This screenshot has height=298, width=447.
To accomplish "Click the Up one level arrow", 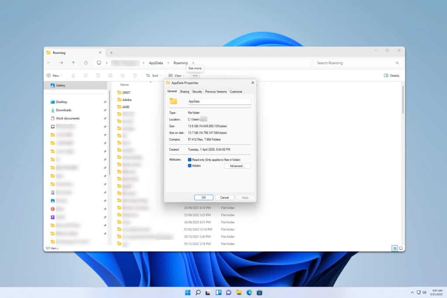I will coord(72,62).
